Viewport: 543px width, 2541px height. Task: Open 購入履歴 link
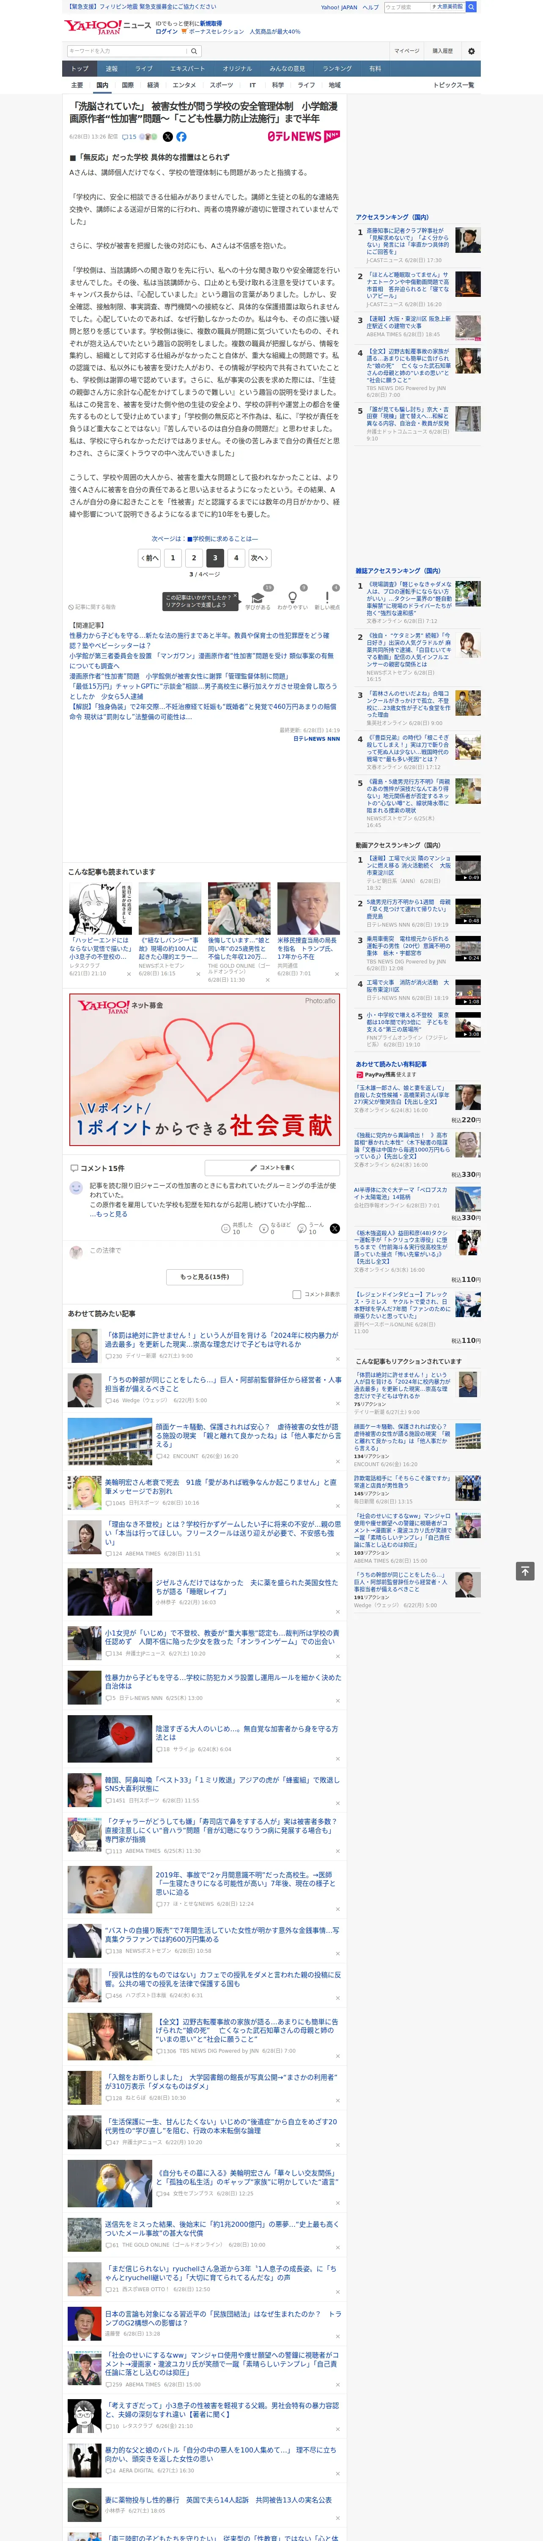click(442, 51)
